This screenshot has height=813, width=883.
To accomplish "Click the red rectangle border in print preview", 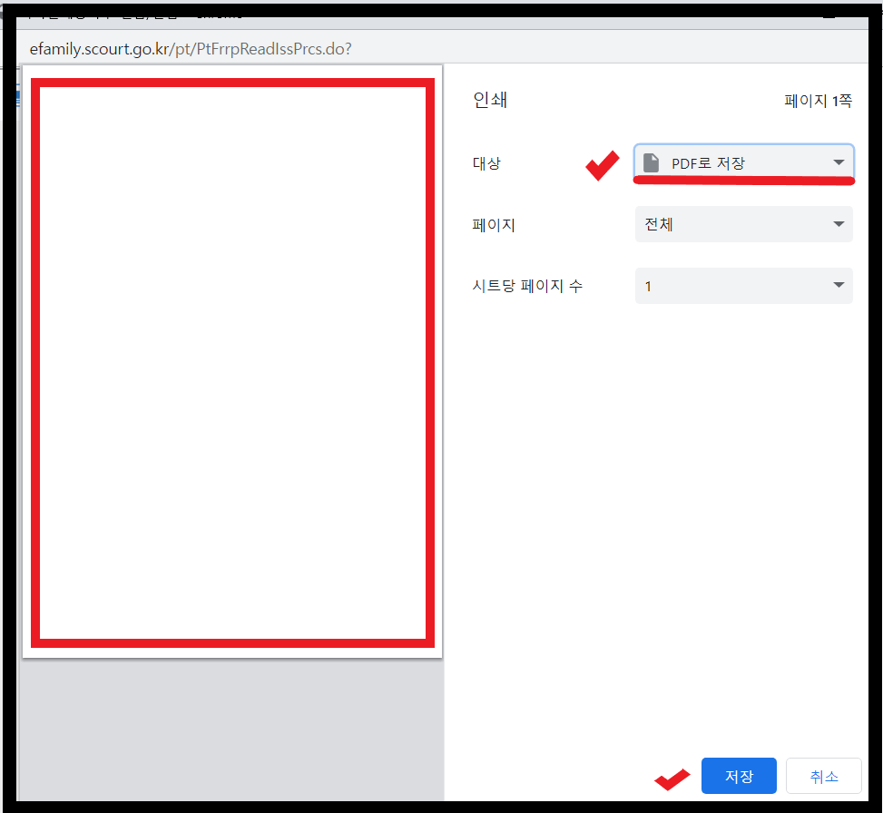I will click(231, 86).
